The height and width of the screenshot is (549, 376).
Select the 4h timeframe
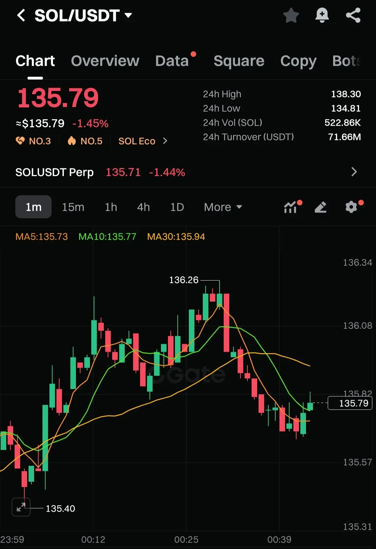click(143, 207)
